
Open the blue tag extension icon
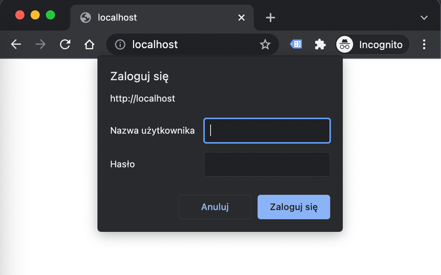(x=296, y=45)
